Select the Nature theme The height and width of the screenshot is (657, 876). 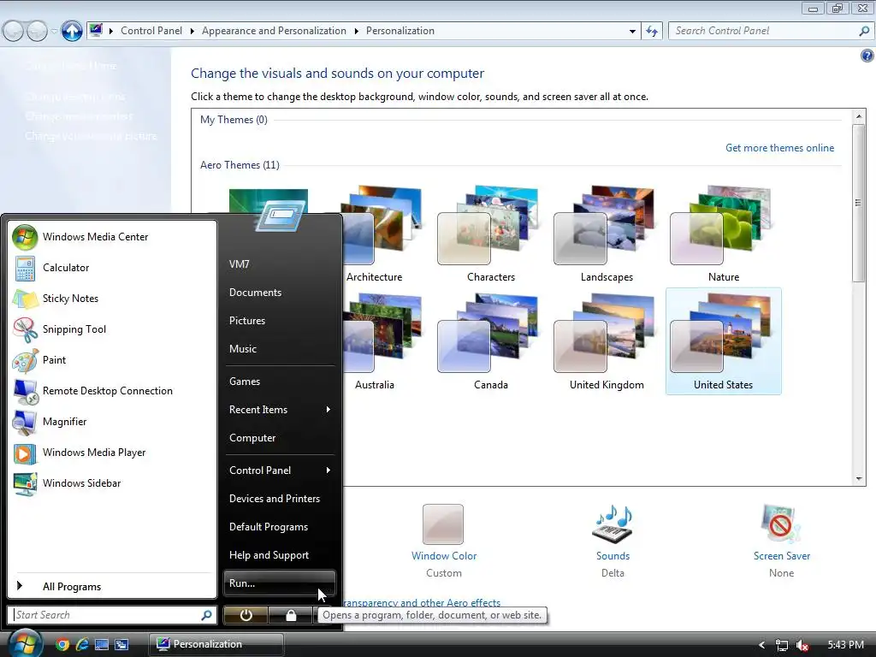click(x=724, y=234)
